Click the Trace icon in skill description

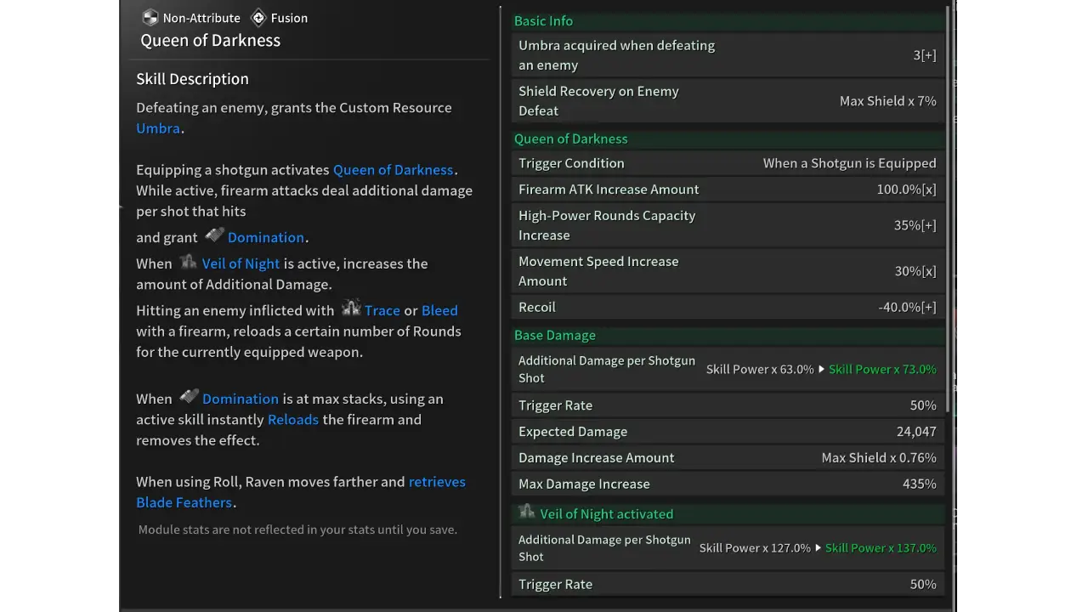click(351, 309)
